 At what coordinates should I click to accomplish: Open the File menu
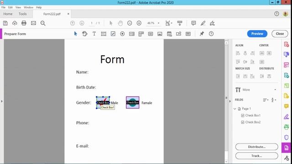[x=3, y=7]
